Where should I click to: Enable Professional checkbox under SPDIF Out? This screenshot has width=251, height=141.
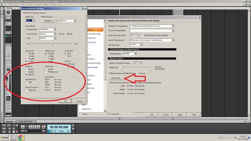(46, 72)
